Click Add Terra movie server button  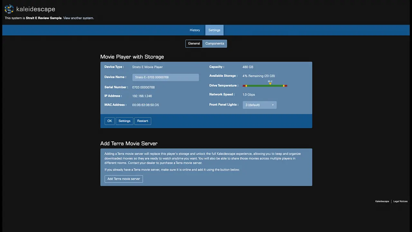coord(124,179)
